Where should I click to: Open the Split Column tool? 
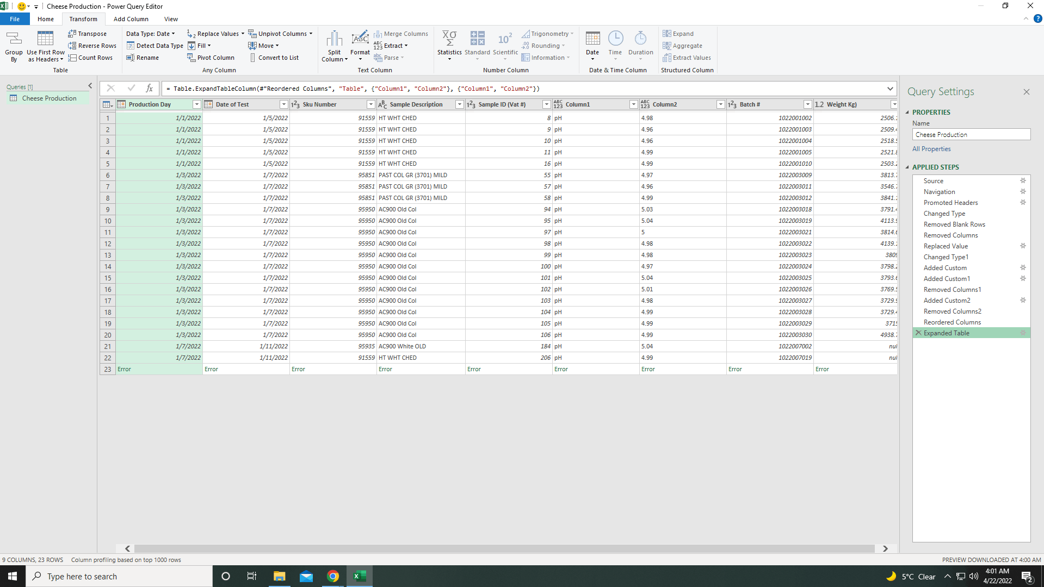(335, 46)
